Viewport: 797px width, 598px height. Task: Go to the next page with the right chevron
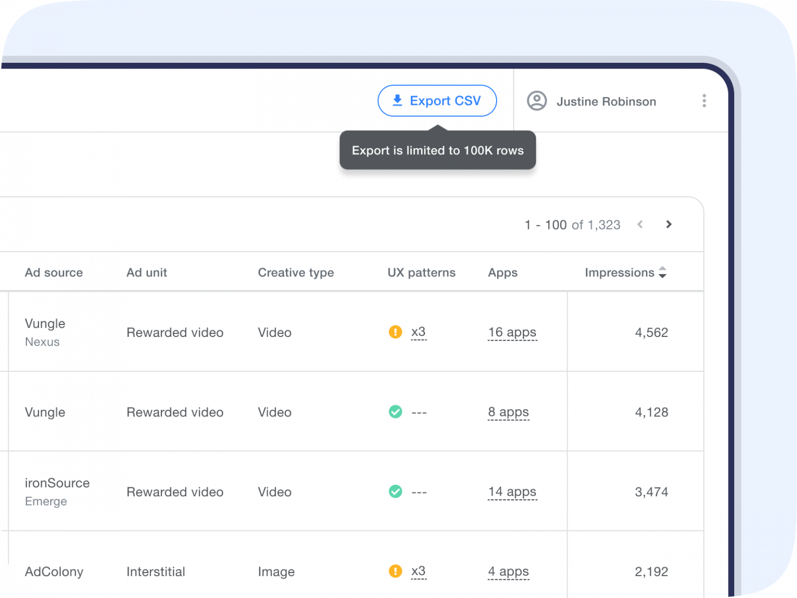(669, 224)
